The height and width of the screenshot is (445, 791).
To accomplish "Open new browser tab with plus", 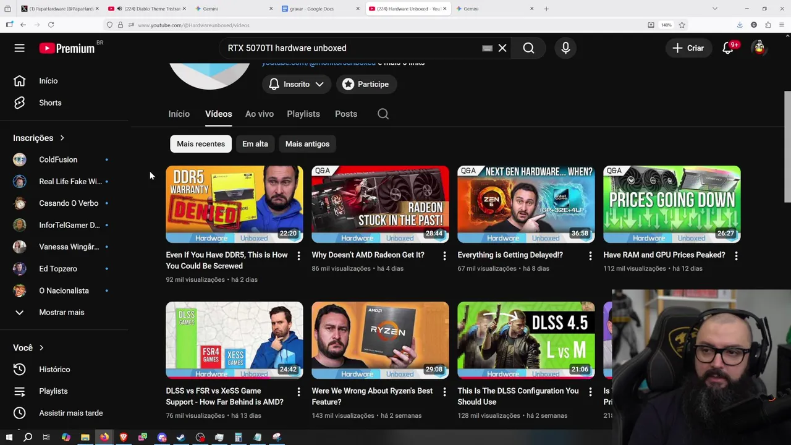I will (x=546, y=9).
